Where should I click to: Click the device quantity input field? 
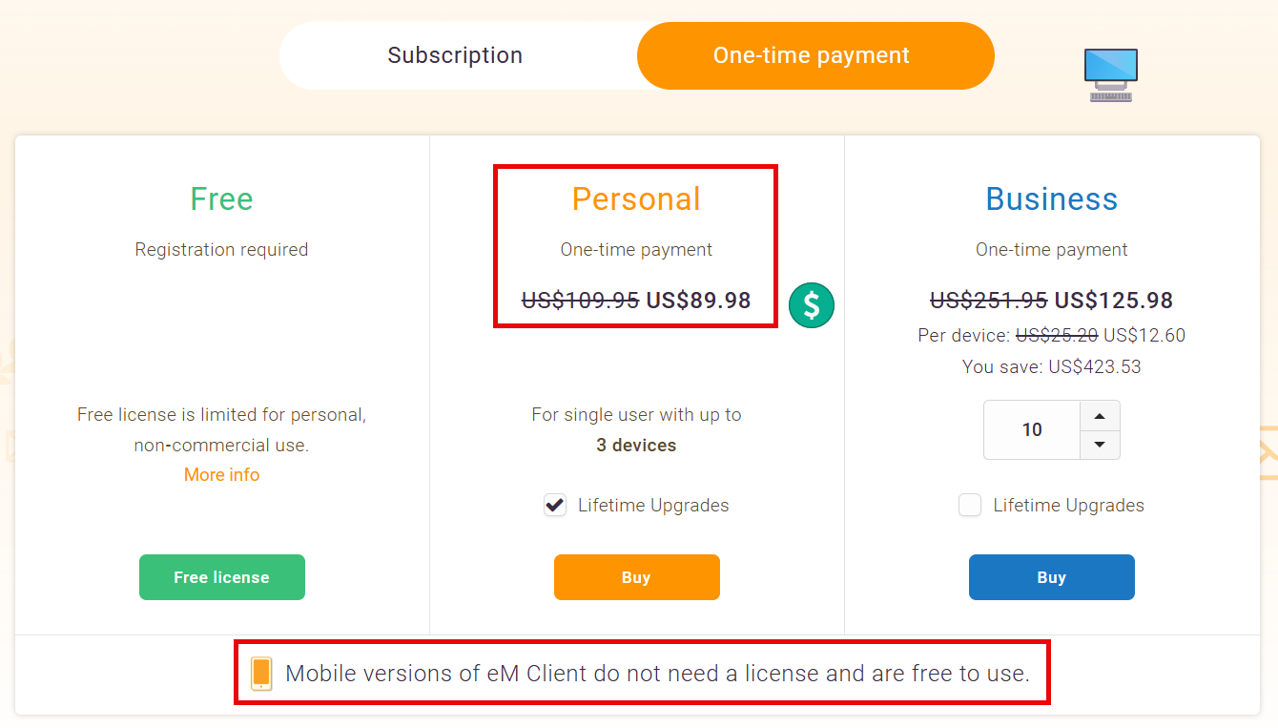(x=1032, y=429)
